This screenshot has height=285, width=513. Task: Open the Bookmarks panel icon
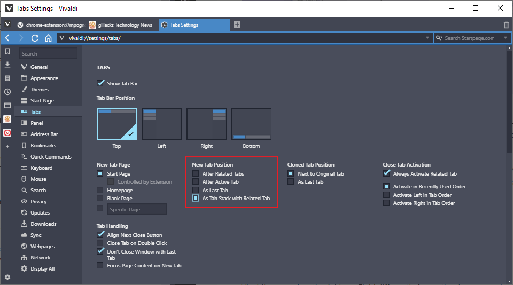coord(7,51)
